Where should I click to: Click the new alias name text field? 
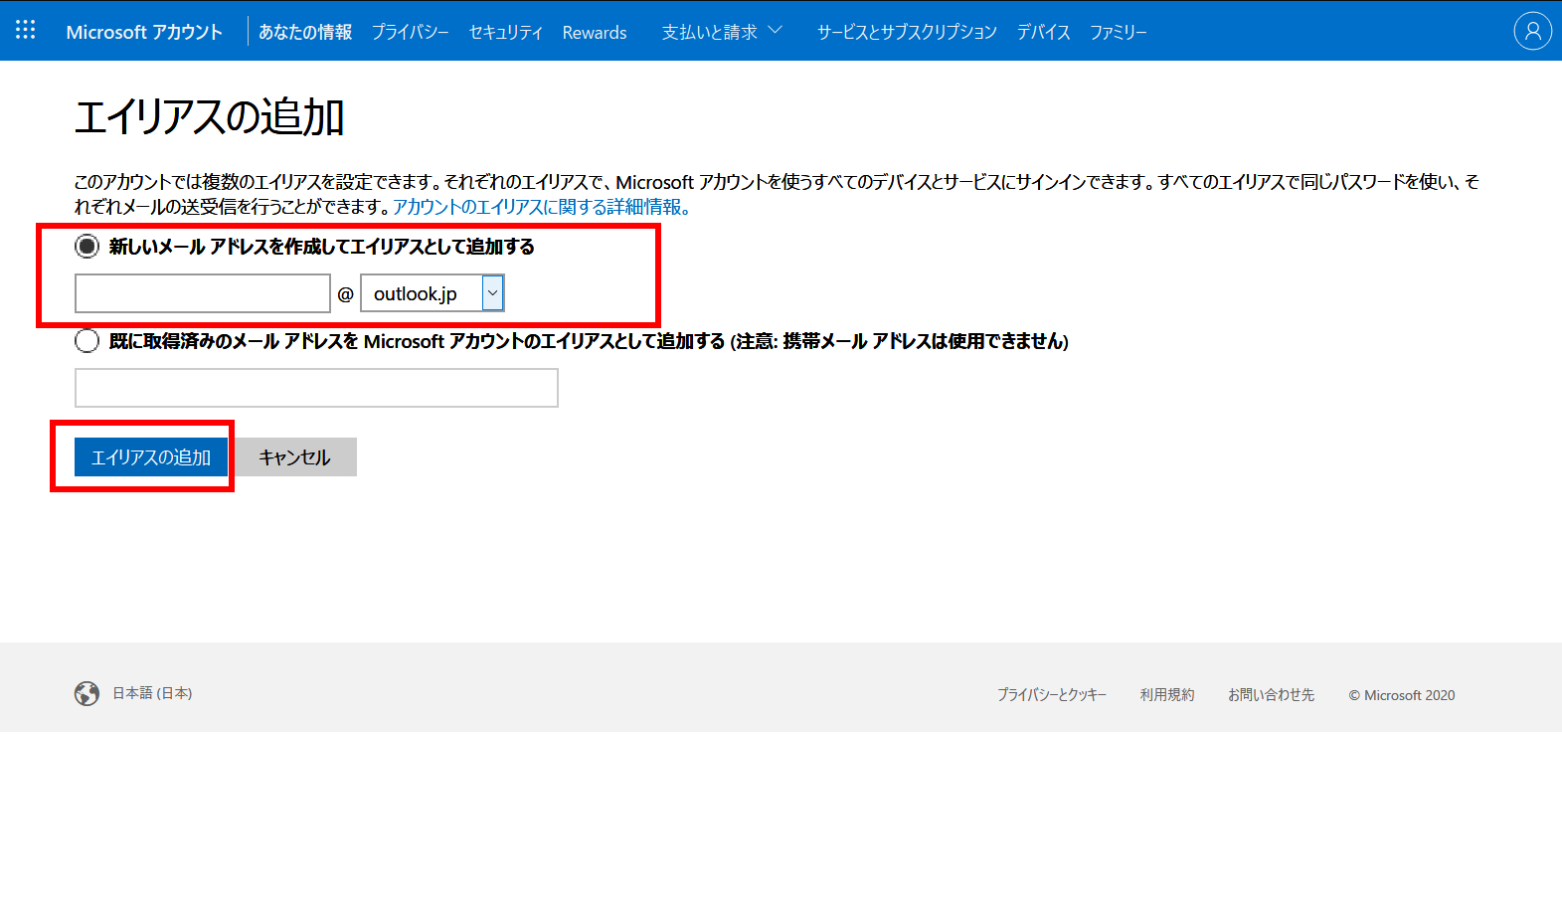[203, 293]
